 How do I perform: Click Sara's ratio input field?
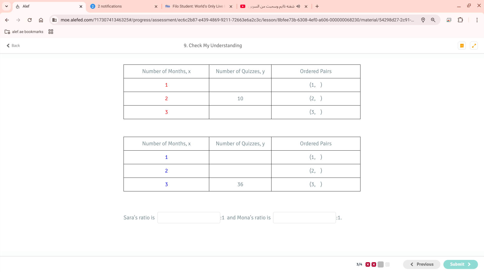pos(189,218)
